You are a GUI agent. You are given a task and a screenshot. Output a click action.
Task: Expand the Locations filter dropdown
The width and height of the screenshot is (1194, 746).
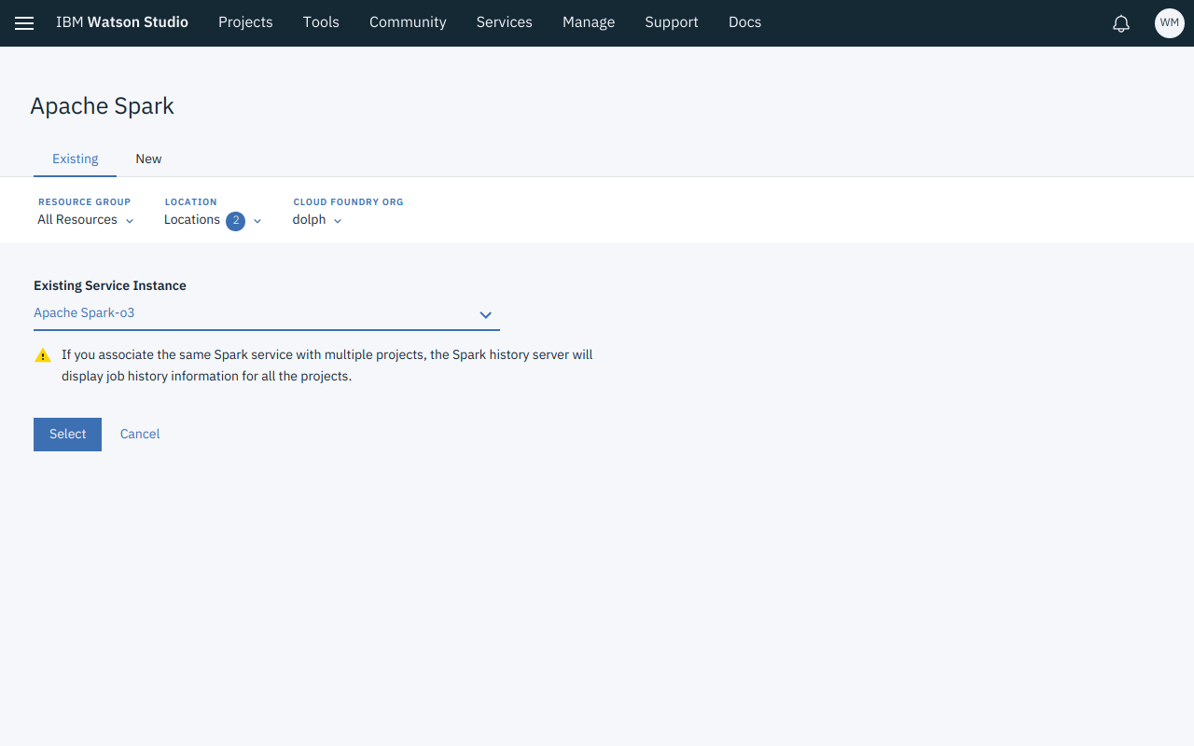(213, 220)
